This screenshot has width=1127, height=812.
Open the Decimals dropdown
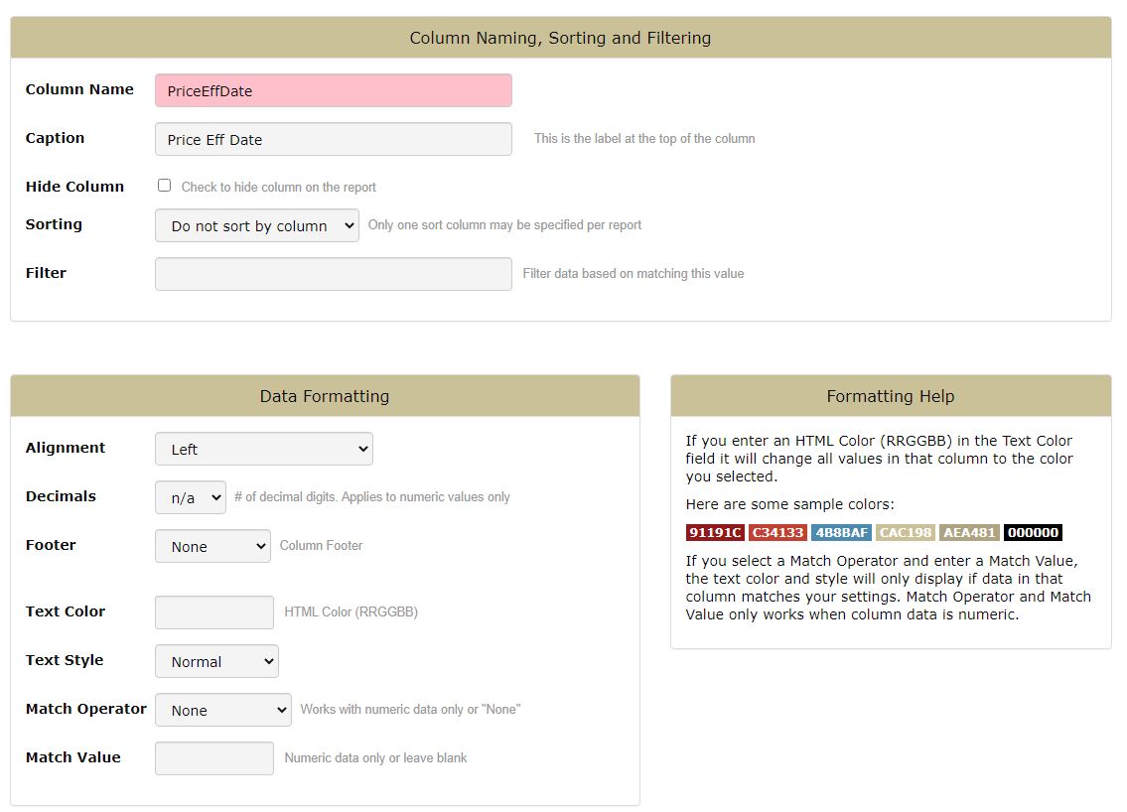point(191,497)
